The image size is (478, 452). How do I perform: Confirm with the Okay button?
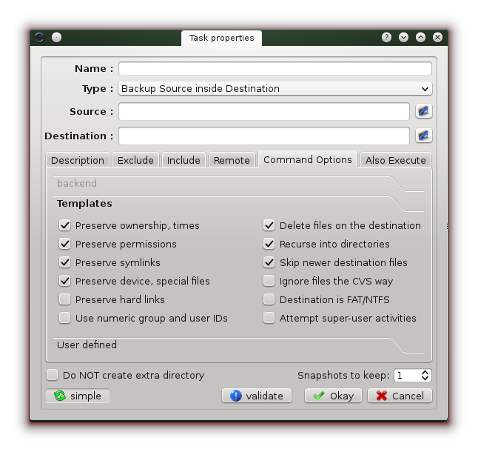click(x=333, y=396)
